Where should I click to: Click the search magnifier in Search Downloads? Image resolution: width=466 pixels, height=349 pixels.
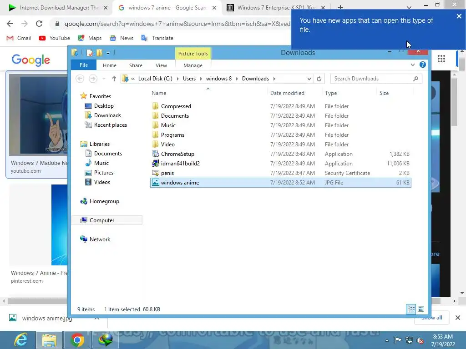416,79
